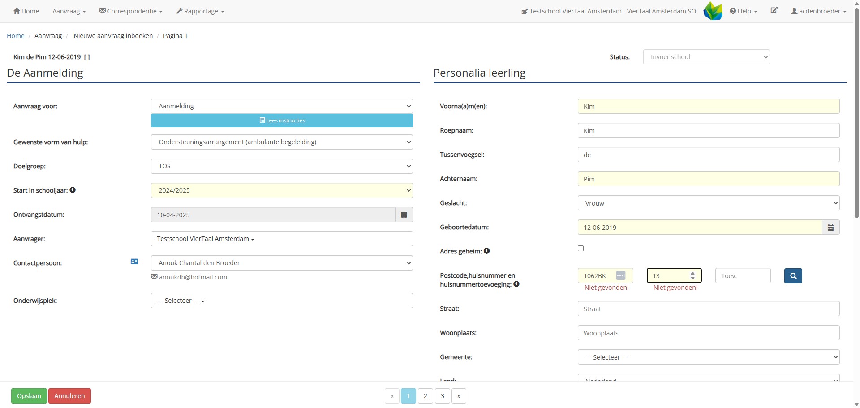Click the Voorna(a)m(en) input field
Image resolution: width=860 pixels, height=408 pixels.
(x=709, y=106)
